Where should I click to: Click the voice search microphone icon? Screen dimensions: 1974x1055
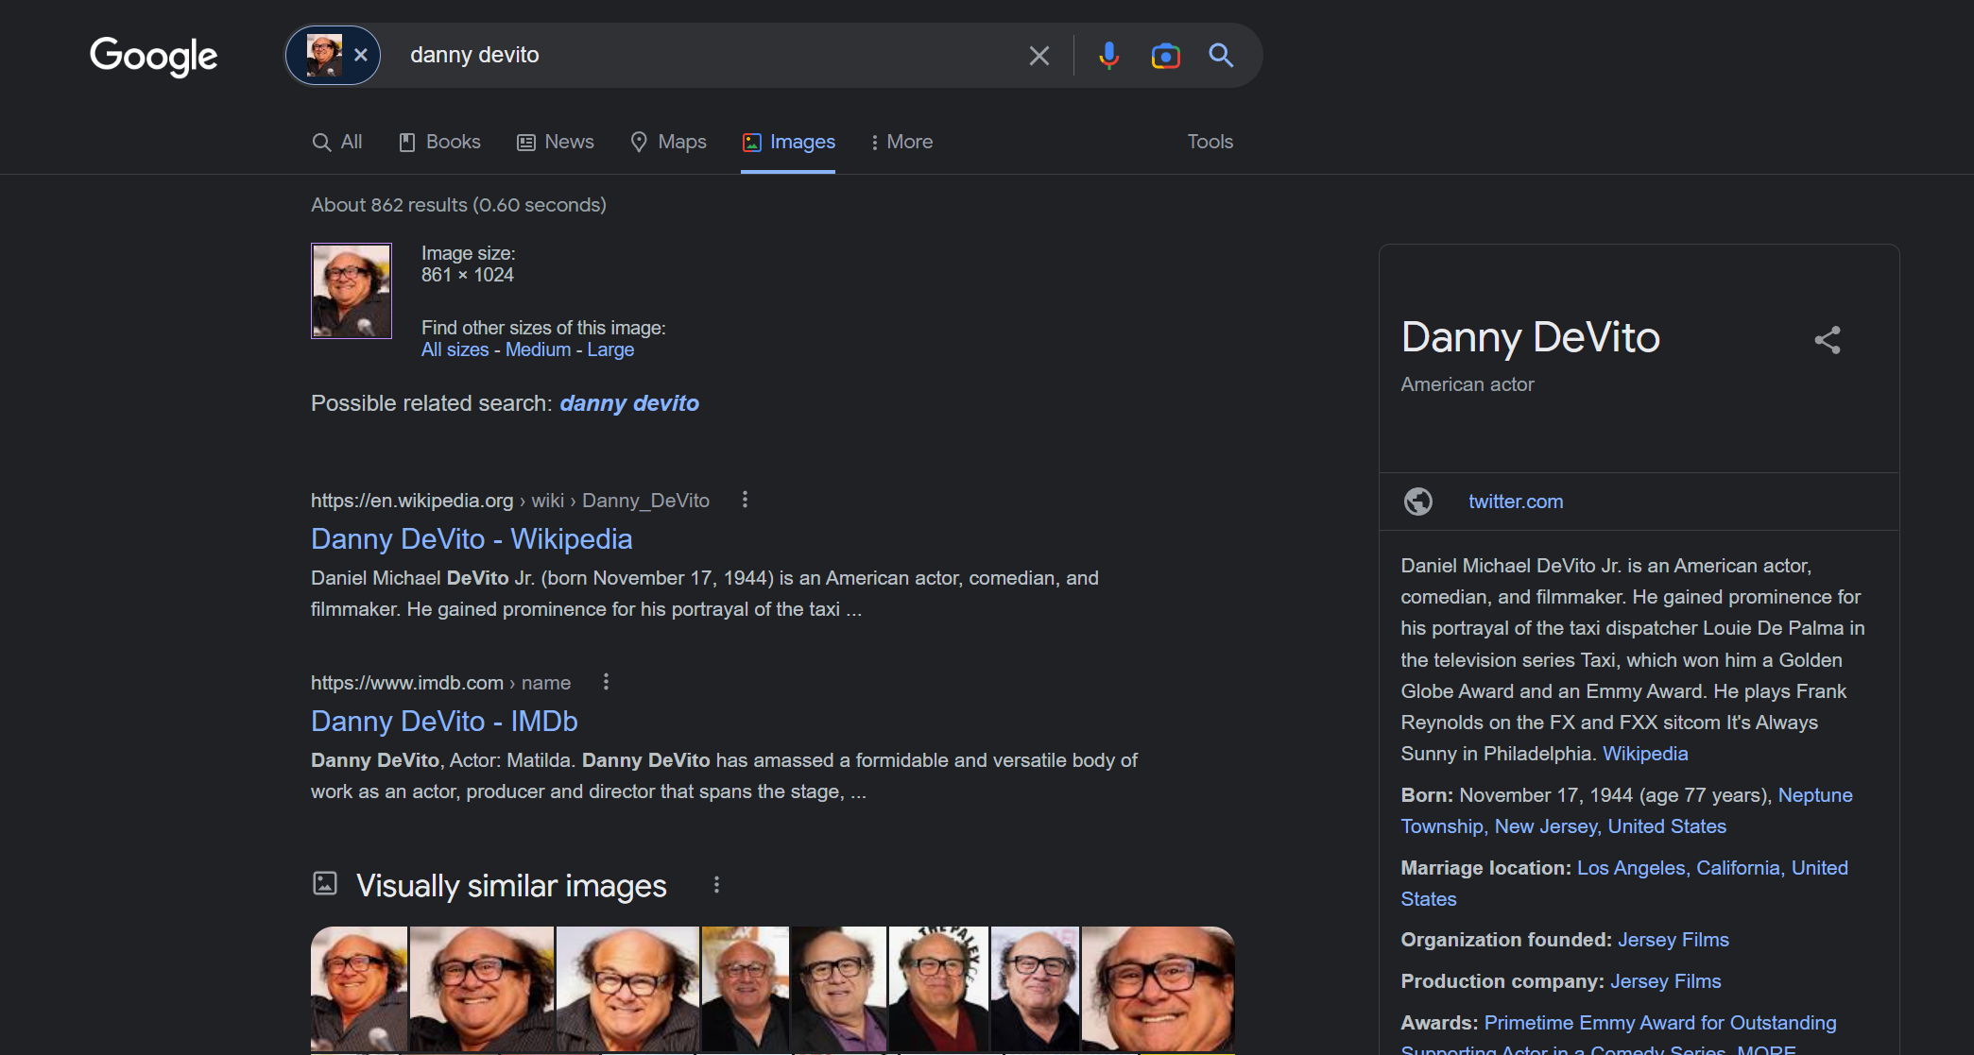tap(1108, 56)
